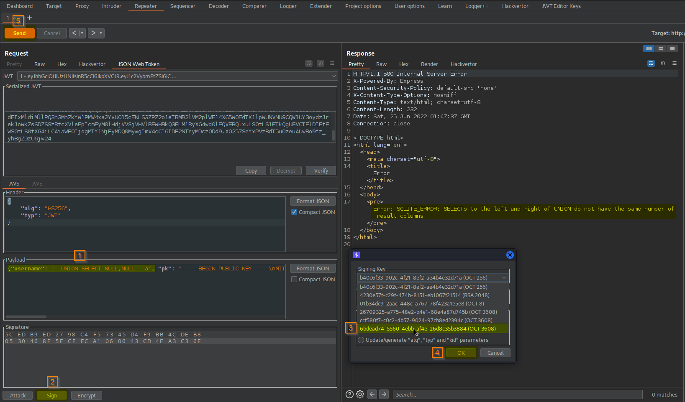Screen dimensions: 685x402
Task: Toggle word wrap icon in Response panel
Action: click(651, 64)
